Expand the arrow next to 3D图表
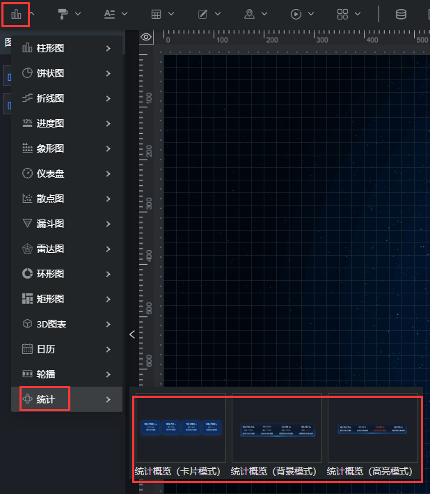This screenshot has height=494, width=430. tap(108, 324)
